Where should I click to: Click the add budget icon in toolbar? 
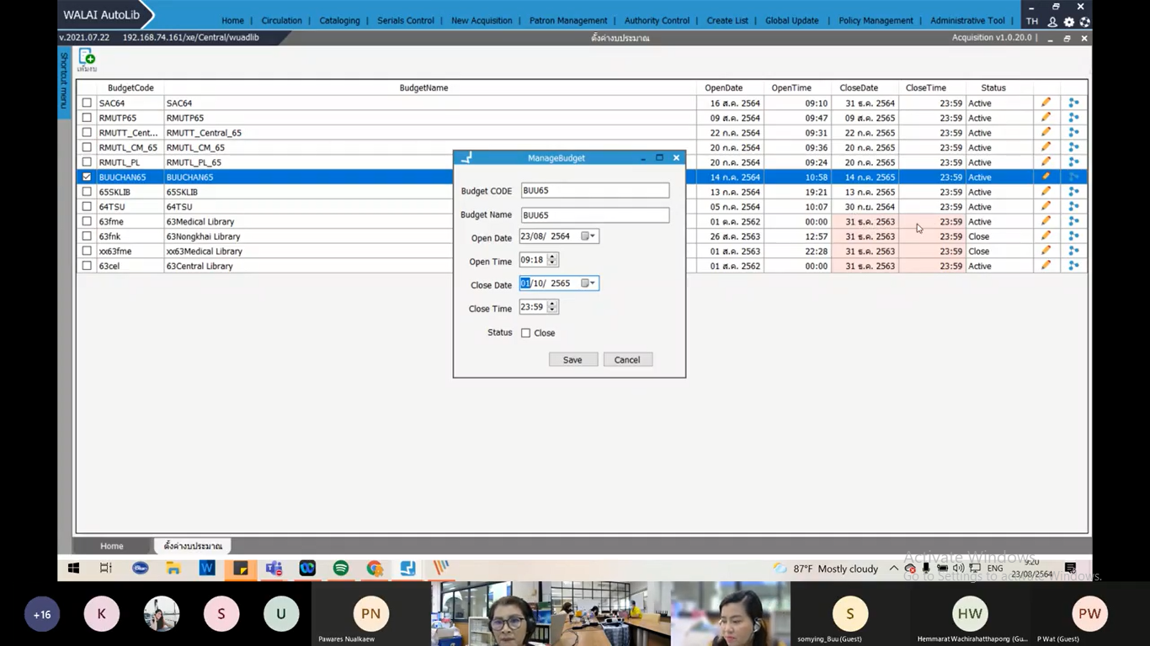(87, 57)
